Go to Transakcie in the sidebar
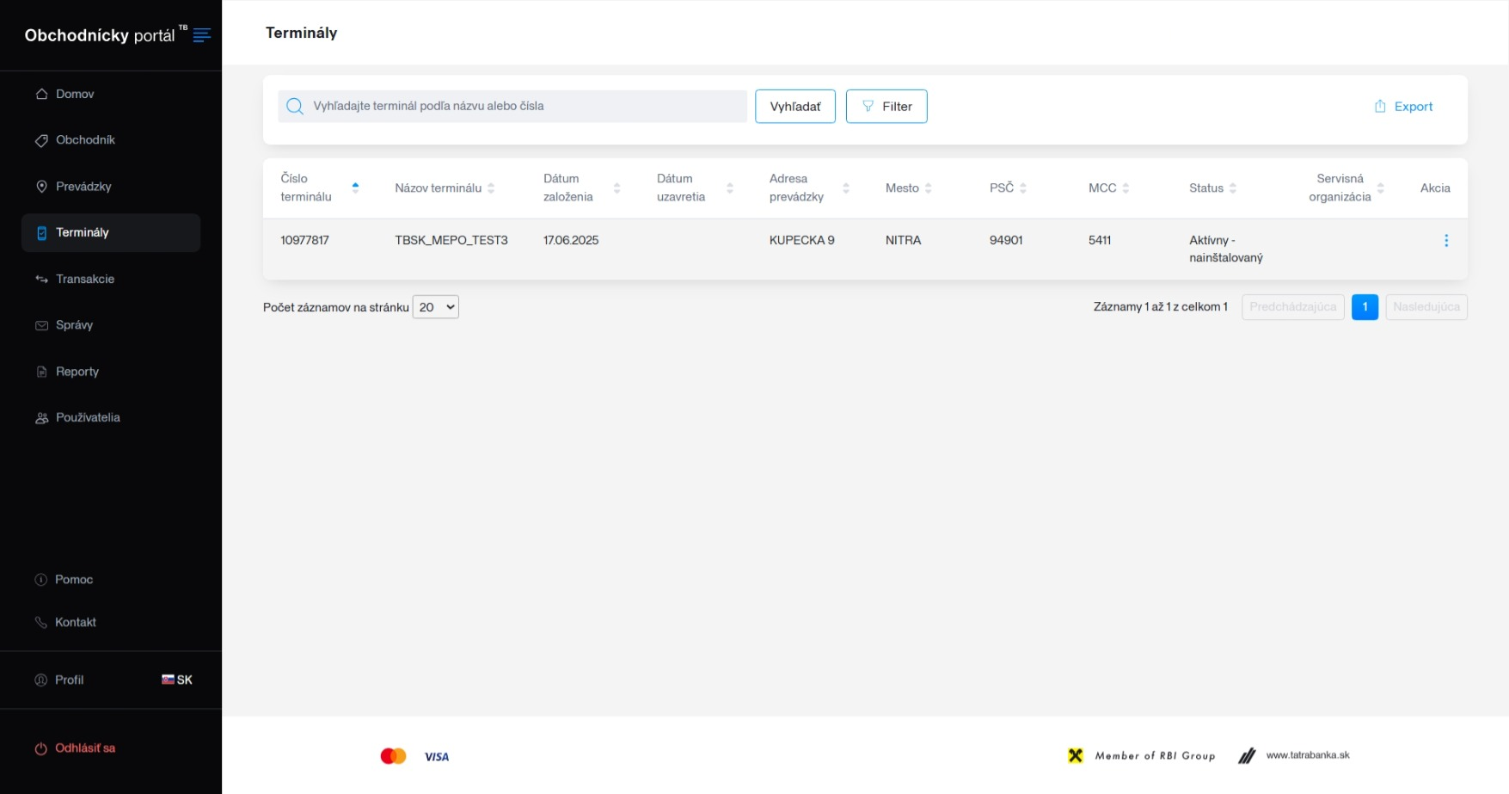 (x=84, y=279)
